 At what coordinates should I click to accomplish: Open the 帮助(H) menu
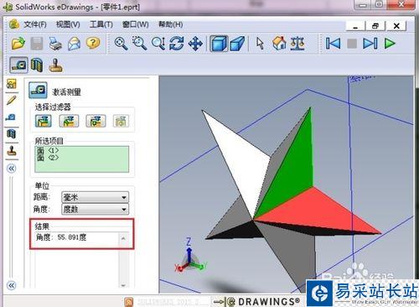(x=171, y=24)
